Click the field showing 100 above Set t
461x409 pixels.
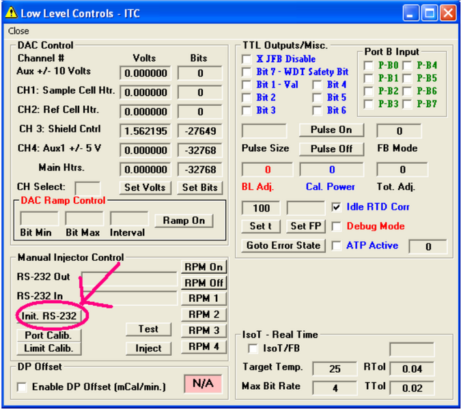(x=261, y=208)
